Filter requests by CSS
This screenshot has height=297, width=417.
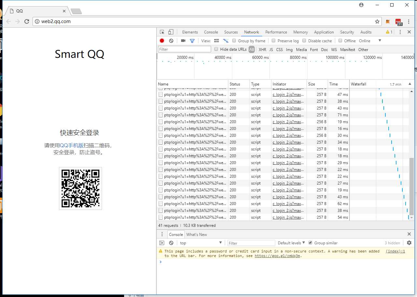click(x=280, y=49)
